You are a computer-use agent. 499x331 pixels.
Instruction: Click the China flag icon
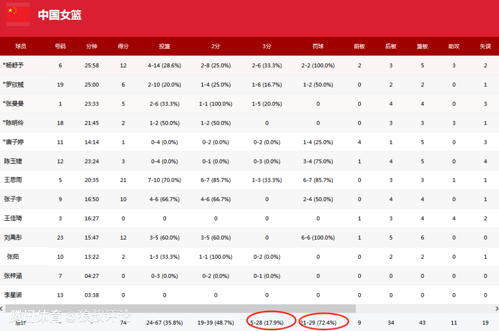pyautogui.click(x=18, y=14)
